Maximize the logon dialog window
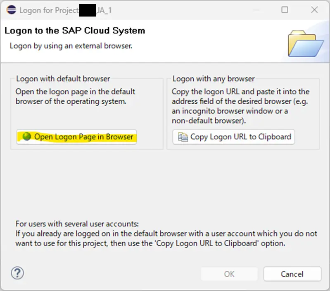Image resolution: width=330 pixels, height=291 pixels. pyautogui.click(x=285, y=10)
